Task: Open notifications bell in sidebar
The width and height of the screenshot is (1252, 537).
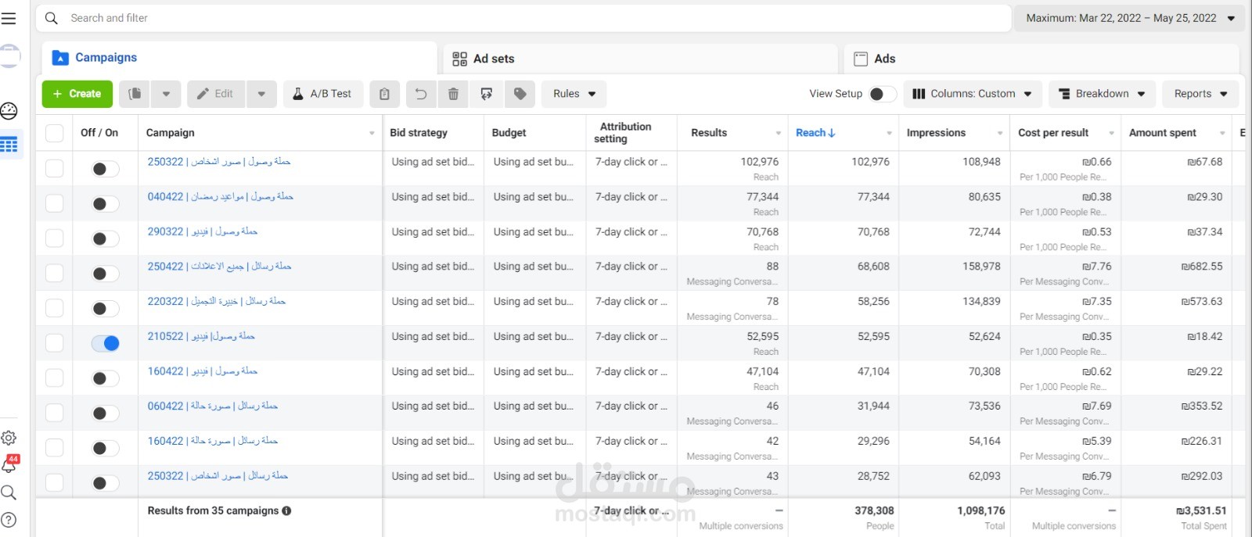Action: 9,464
